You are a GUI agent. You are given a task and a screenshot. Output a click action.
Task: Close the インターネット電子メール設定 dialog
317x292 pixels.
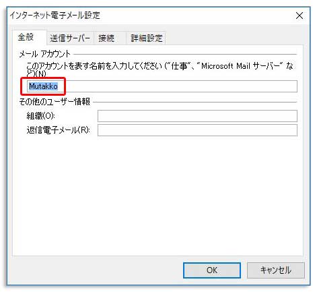[x=300, y=16]
